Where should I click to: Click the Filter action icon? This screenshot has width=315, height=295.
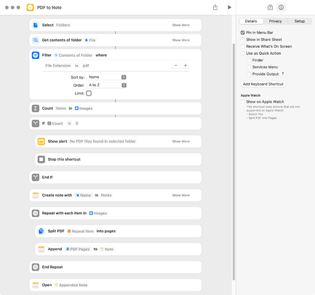click(35, 55)
